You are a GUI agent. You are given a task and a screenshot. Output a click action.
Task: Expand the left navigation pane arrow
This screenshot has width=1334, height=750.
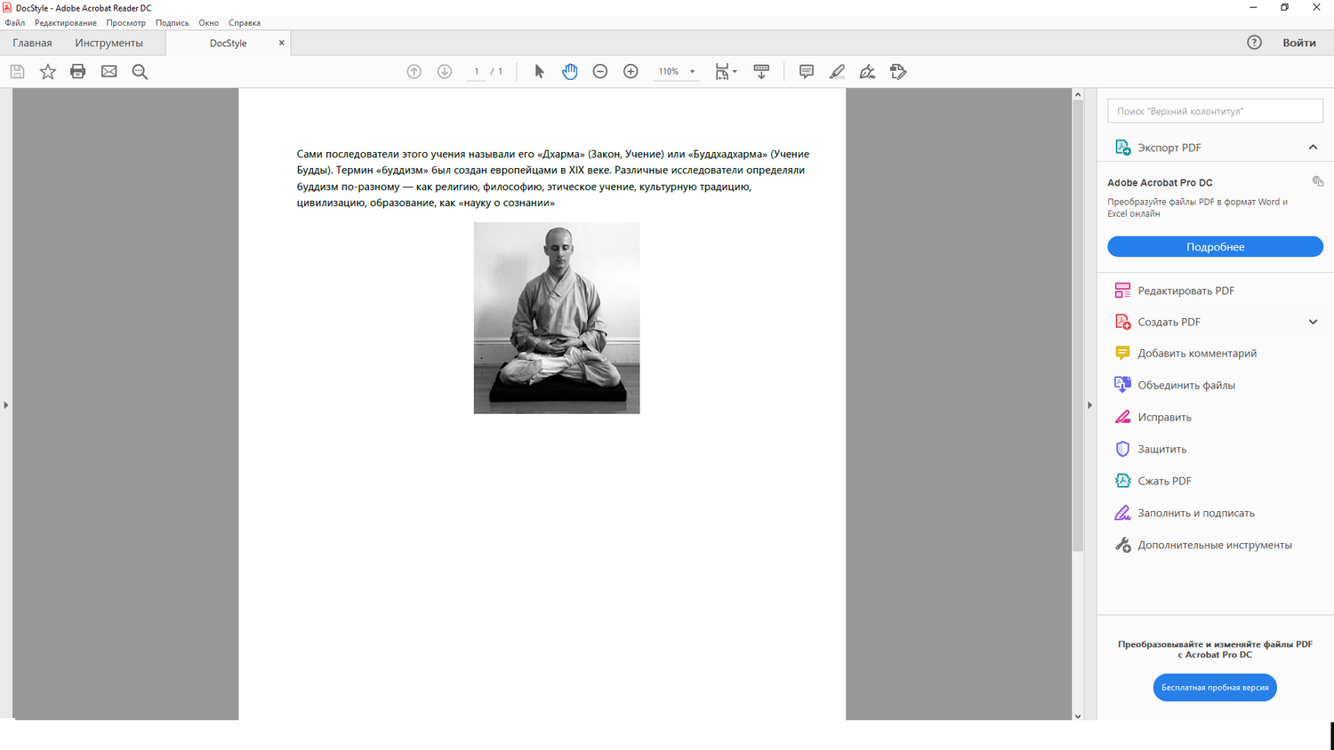click(5, 405)
